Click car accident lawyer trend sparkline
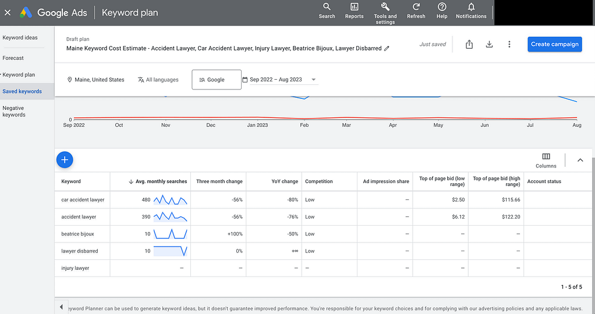 (171, 200)
